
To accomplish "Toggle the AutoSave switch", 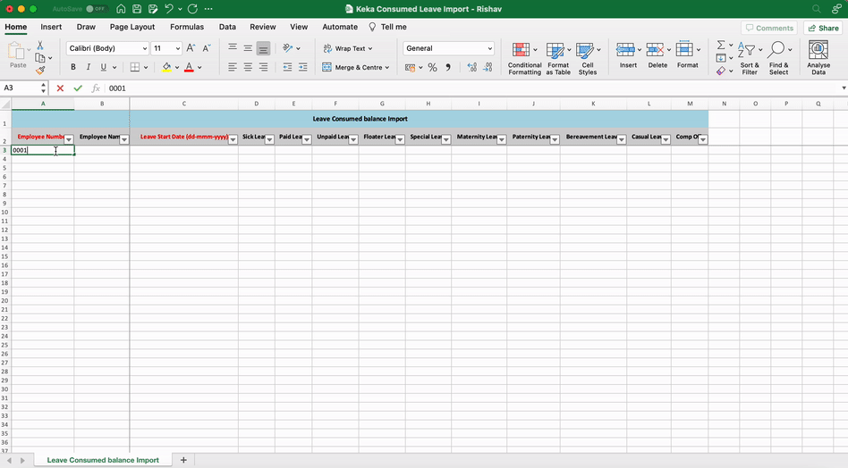I will [96, 9].
